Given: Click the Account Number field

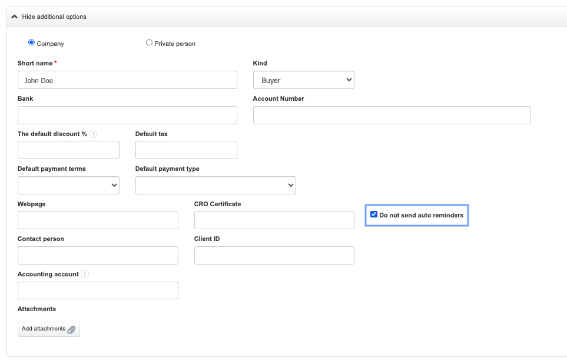Looking at the screenshot, I should point(392,115).
